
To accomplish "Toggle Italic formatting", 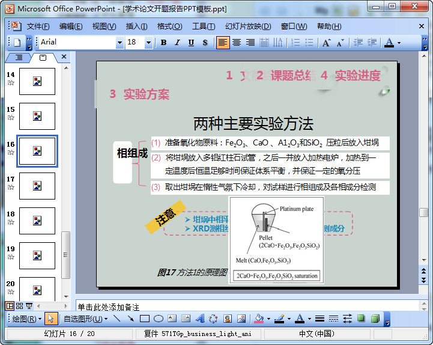I will point(177,43).
